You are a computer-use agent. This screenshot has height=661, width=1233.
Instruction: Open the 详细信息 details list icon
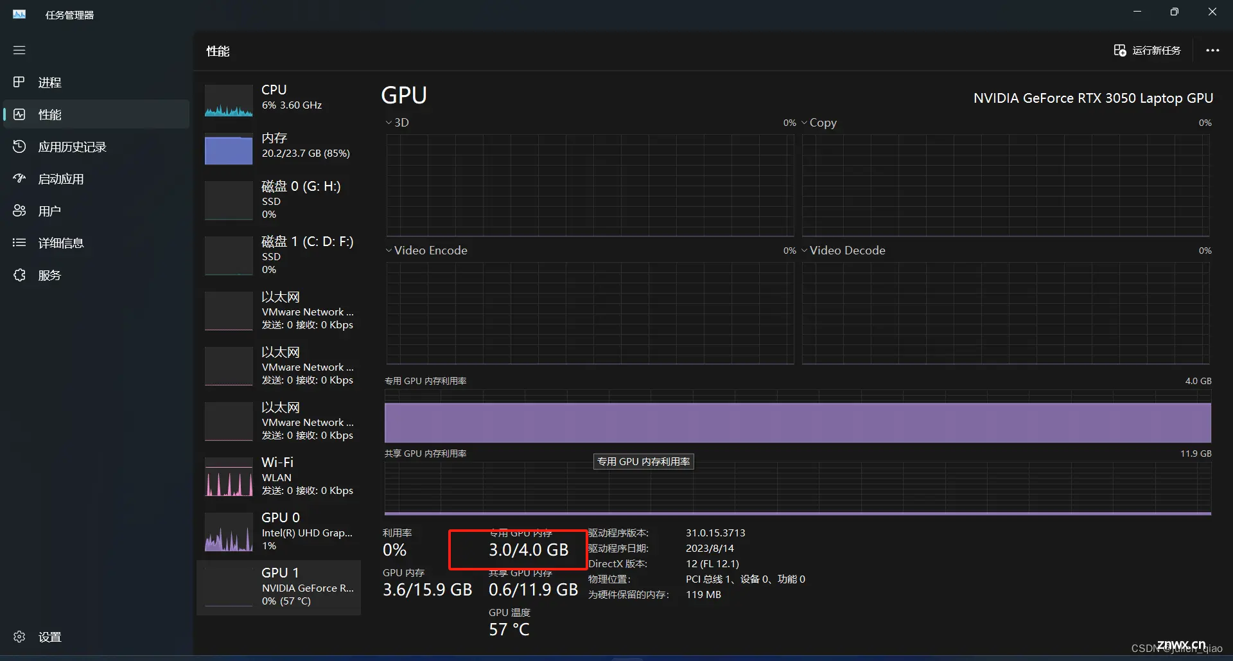[x=19, y=243]
